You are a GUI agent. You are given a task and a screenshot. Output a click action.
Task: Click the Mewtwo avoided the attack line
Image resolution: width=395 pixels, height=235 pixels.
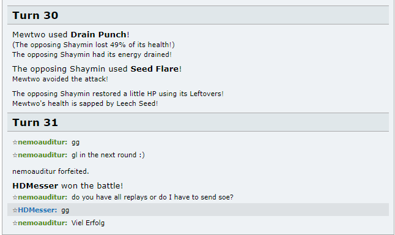(60, 79)
